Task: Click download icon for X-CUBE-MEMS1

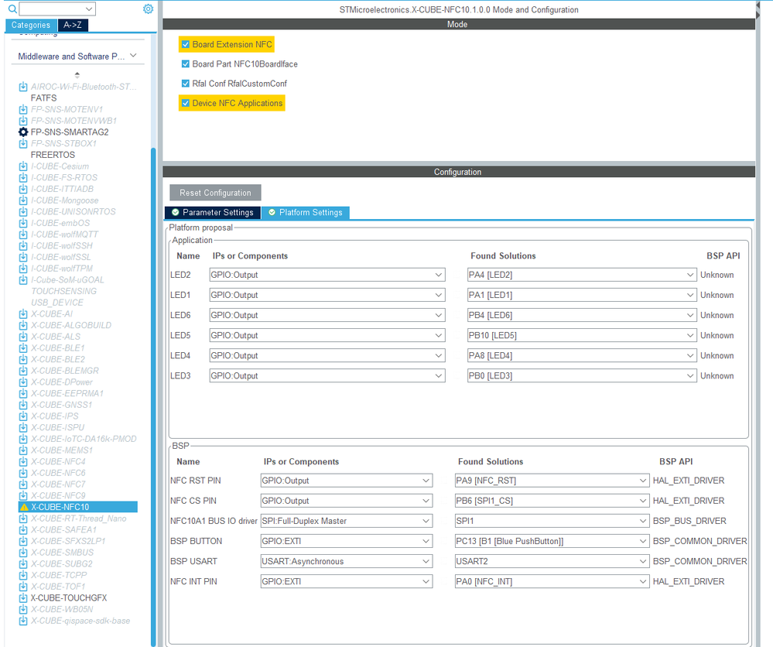Action: (x=23, y=450)
